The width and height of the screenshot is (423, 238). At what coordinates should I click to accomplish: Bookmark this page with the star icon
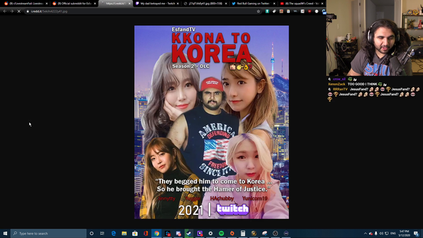pyautogui.click(x=258, y=11)
